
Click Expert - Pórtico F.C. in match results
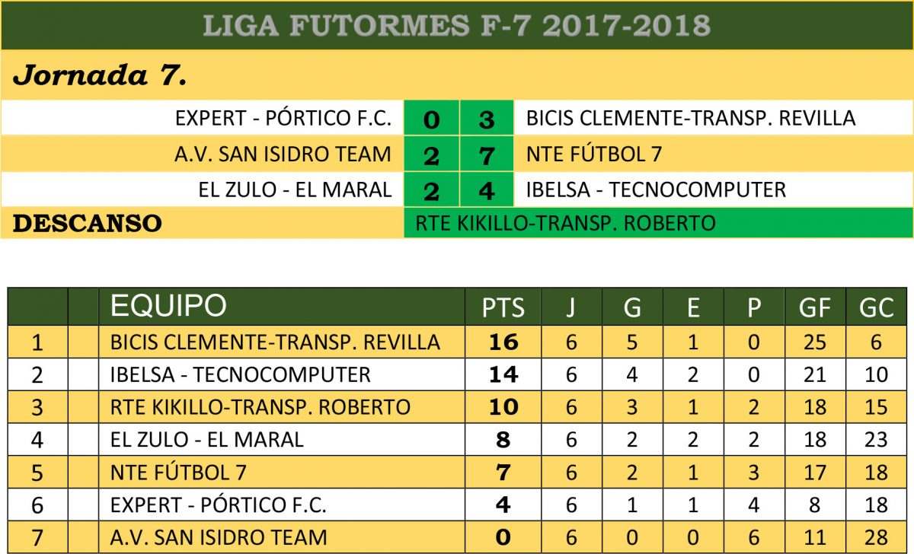(283, 119)
